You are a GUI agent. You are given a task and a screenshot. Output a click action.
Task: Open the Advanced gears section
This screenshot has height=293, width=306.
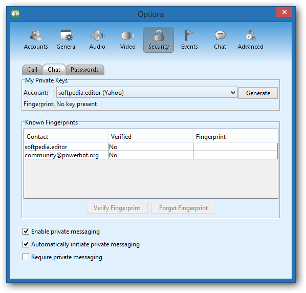click(251, 40)
